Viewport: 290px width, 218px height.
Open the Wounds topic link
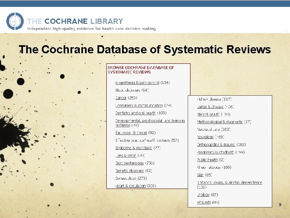pos(204,202)
